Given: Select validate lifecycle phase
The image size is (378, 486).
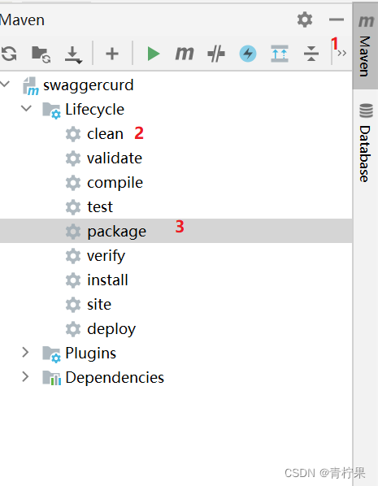Looking at the screenshot, I should [x=115, y=158].
